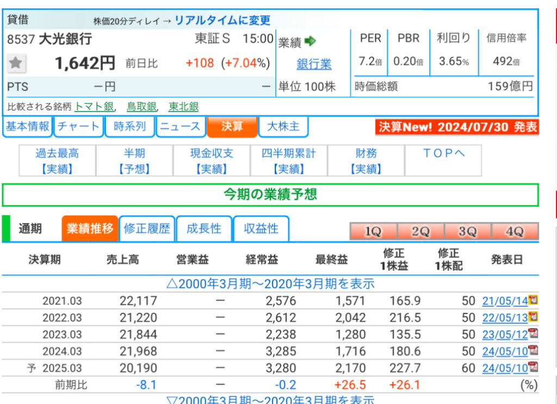The image size is (557, 404).
Task: Go to the ニュース tab
Action: coord(181,126)
